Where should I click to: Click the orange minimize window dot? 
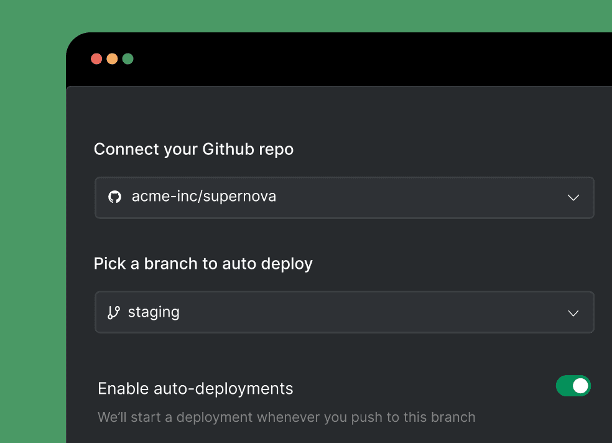click(x=112, y=59)
